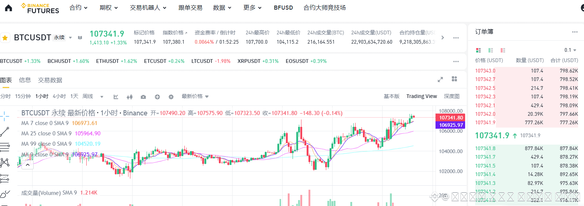Screen dimensions: 584x206
Task: Select the crosshair cursor tool
Action: point(5,116)
